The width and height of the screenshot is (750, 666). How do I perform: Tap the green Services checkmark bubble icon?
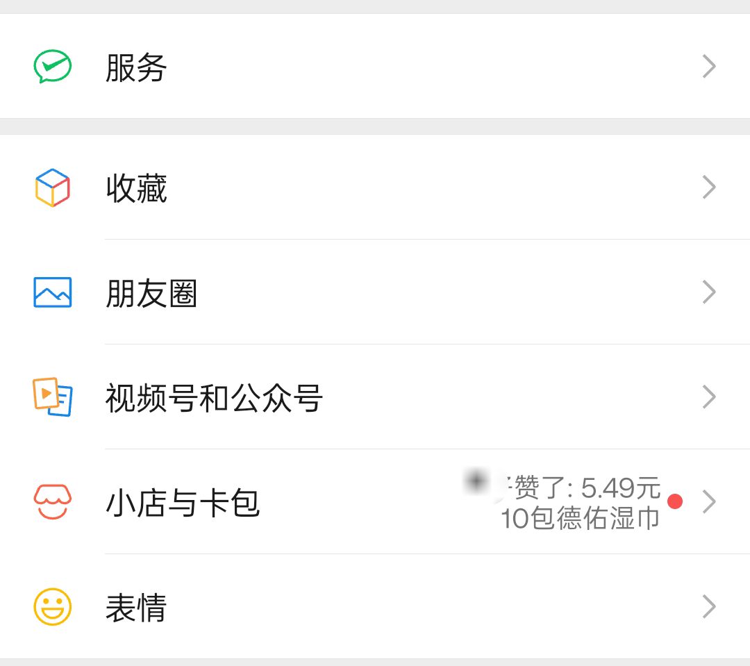pyautogui.click(x=53, y=67)
